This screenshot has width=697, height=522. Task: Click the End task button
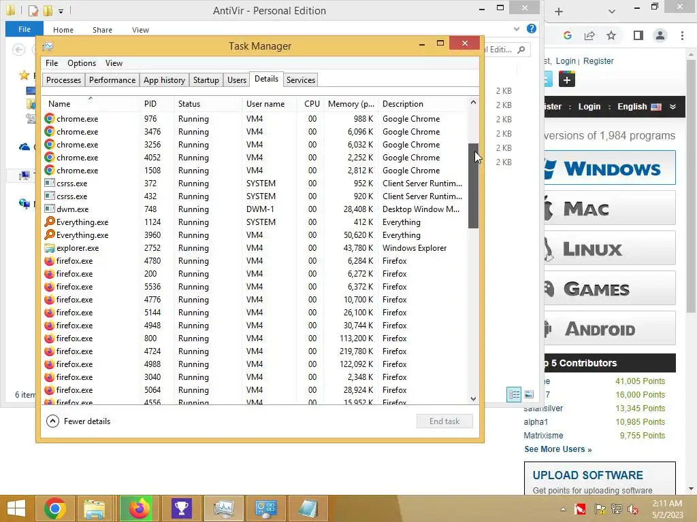(x=444, y=421)
